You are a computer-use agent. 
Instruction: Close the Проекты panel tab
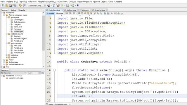pyautogui.click(x=9, y=10)
